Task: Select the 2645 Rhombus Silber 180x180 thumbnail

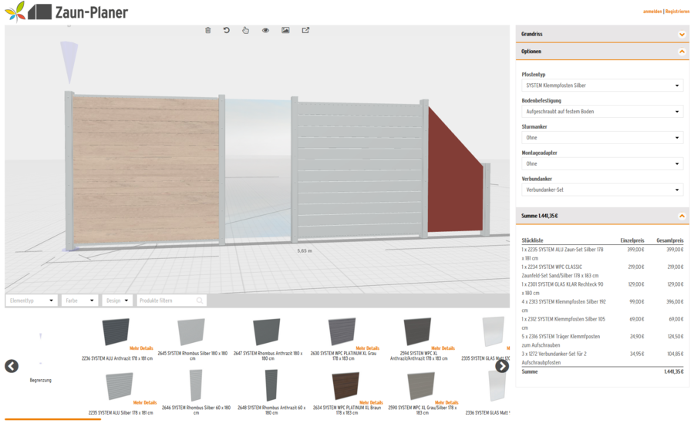Action: click(191, 332)
